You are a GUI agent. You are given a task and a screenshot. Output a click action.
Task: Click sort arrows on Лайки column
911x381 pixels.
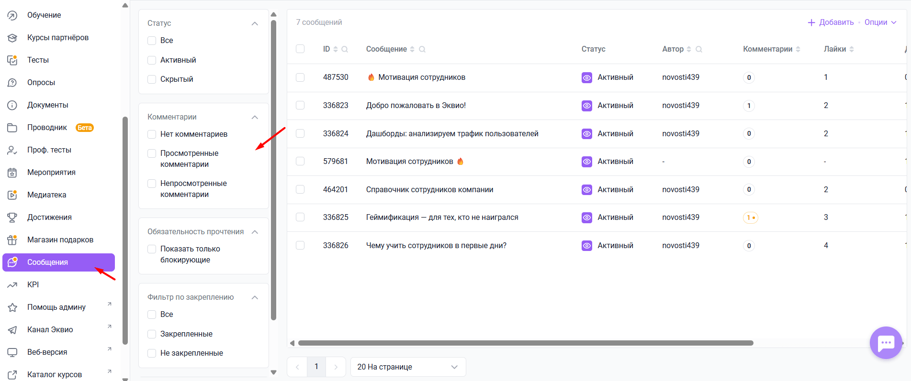tap(852, 49)
